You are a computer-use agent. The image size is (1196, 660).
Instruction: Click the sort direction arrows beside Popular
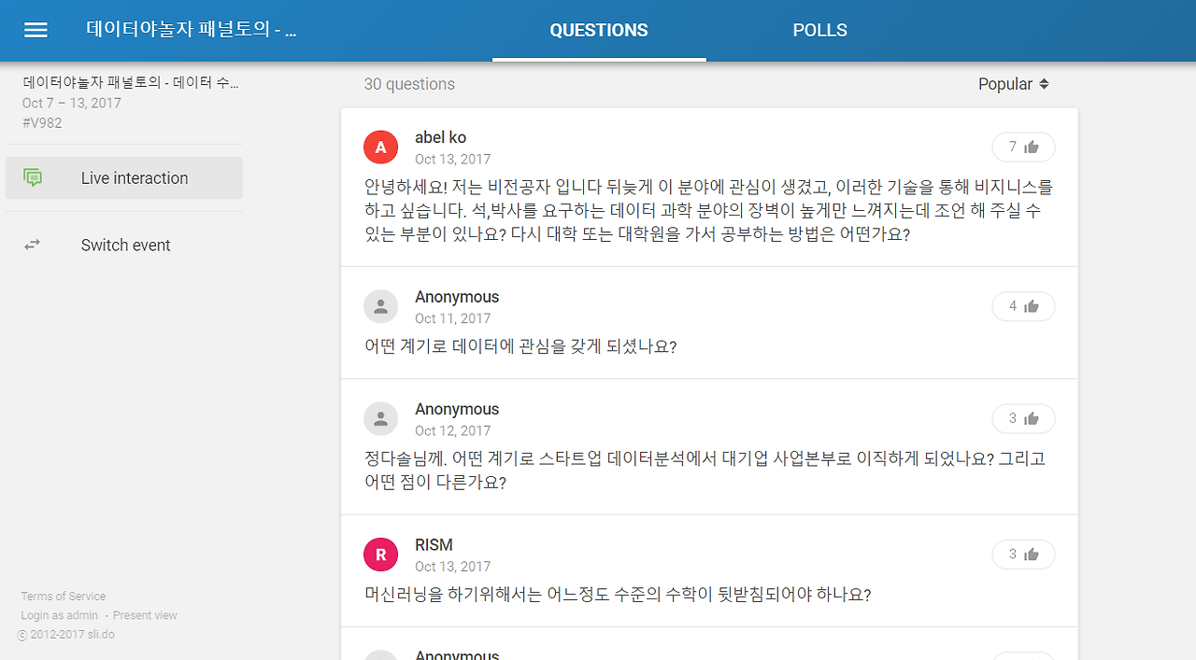[1044, 84]
